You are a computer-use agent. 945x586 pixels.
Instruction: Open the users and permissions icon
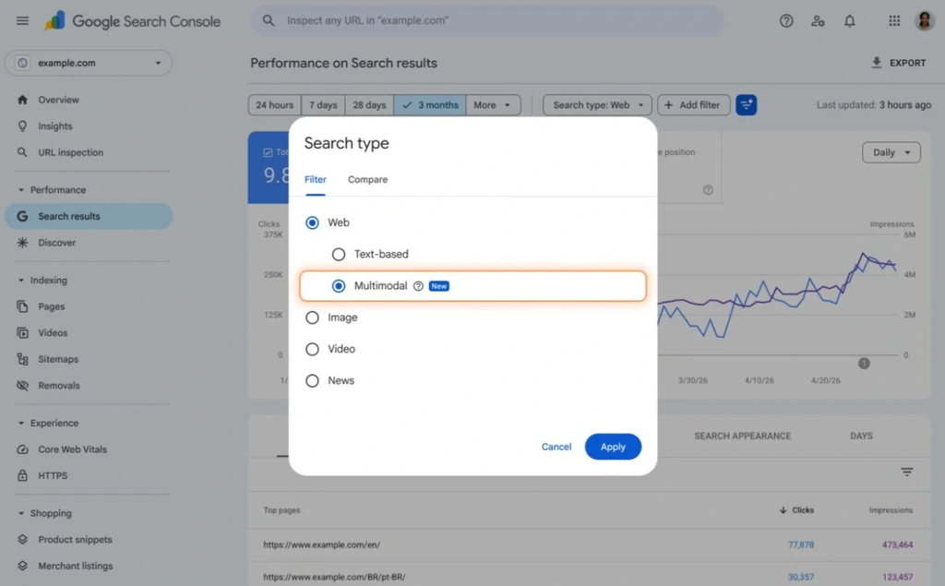(818, 20)
